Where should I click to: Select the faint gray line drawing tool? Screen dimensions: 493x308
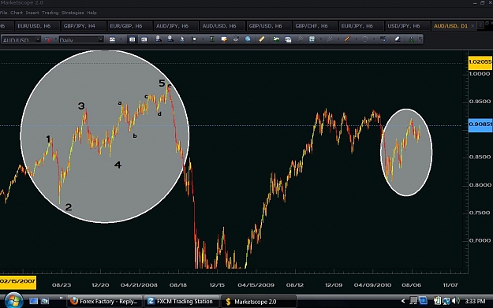click(330, 39)
